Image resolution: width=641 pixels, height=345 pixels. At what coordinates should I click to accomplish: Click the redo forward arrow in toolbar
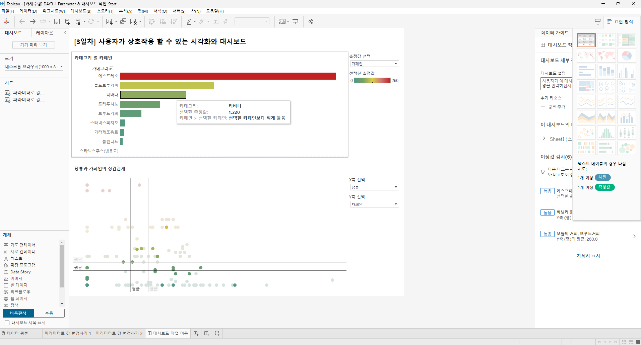tap(33, 21)
